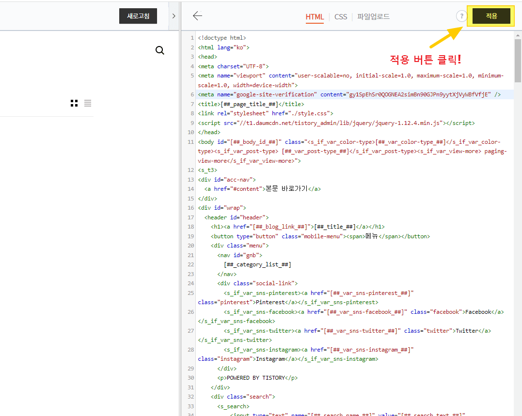Click the header id="header" line
Viewport: 522px width, 416px height.
[237, 217]
